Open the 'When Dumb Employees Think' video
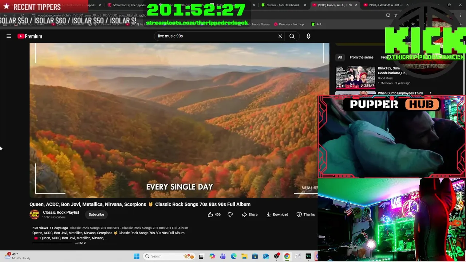The image size is (466, 262). pyautogui.click(x=400, y=93)
